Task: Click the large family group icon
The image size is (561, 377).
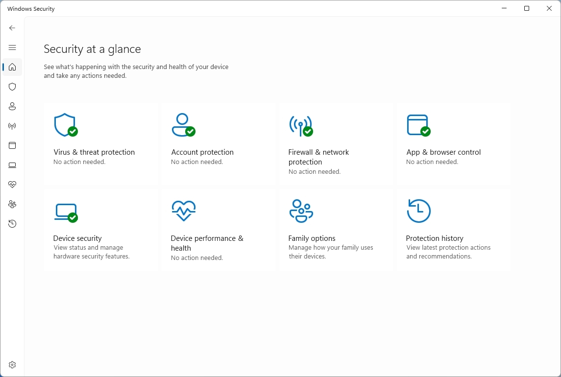Action: [301, 211]
